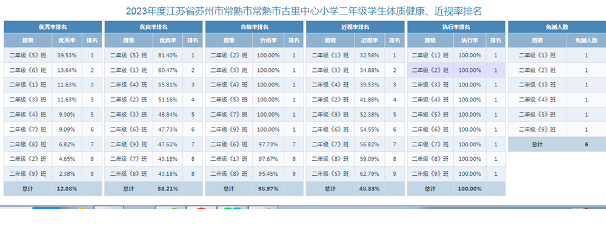Click the 32.56% cell in 近视率排名
Image resolution: width=606 pixels, height=229 pixels.
click(x=370, y=55)
